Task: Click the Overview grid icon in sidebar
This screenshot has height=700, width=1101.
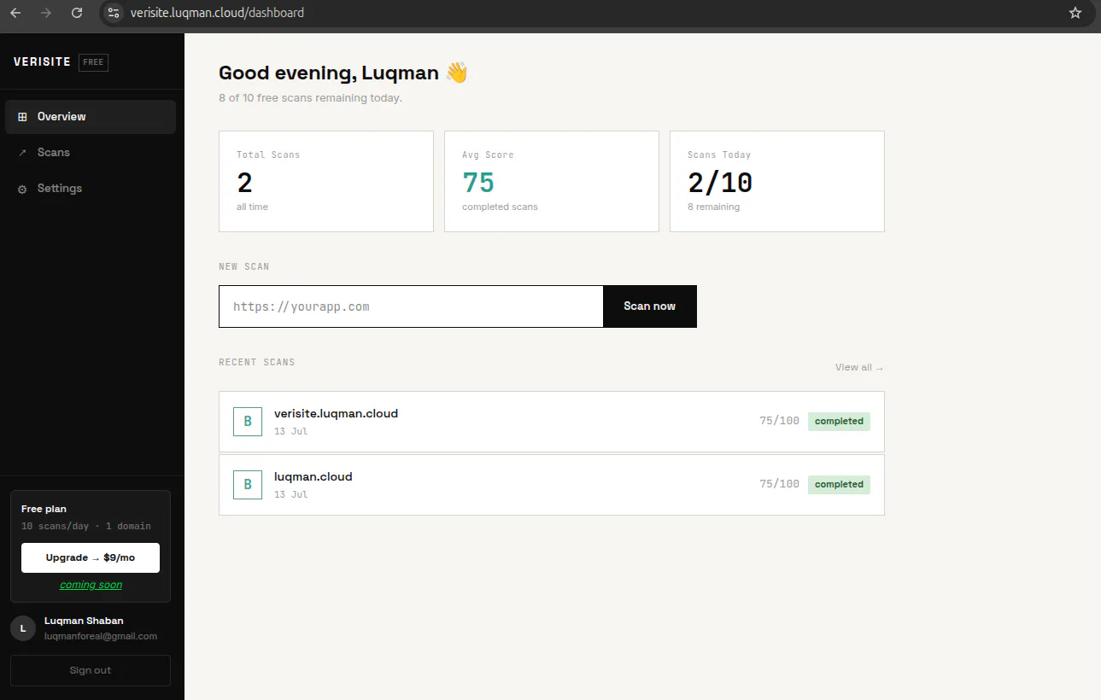Action: point(22,117)
